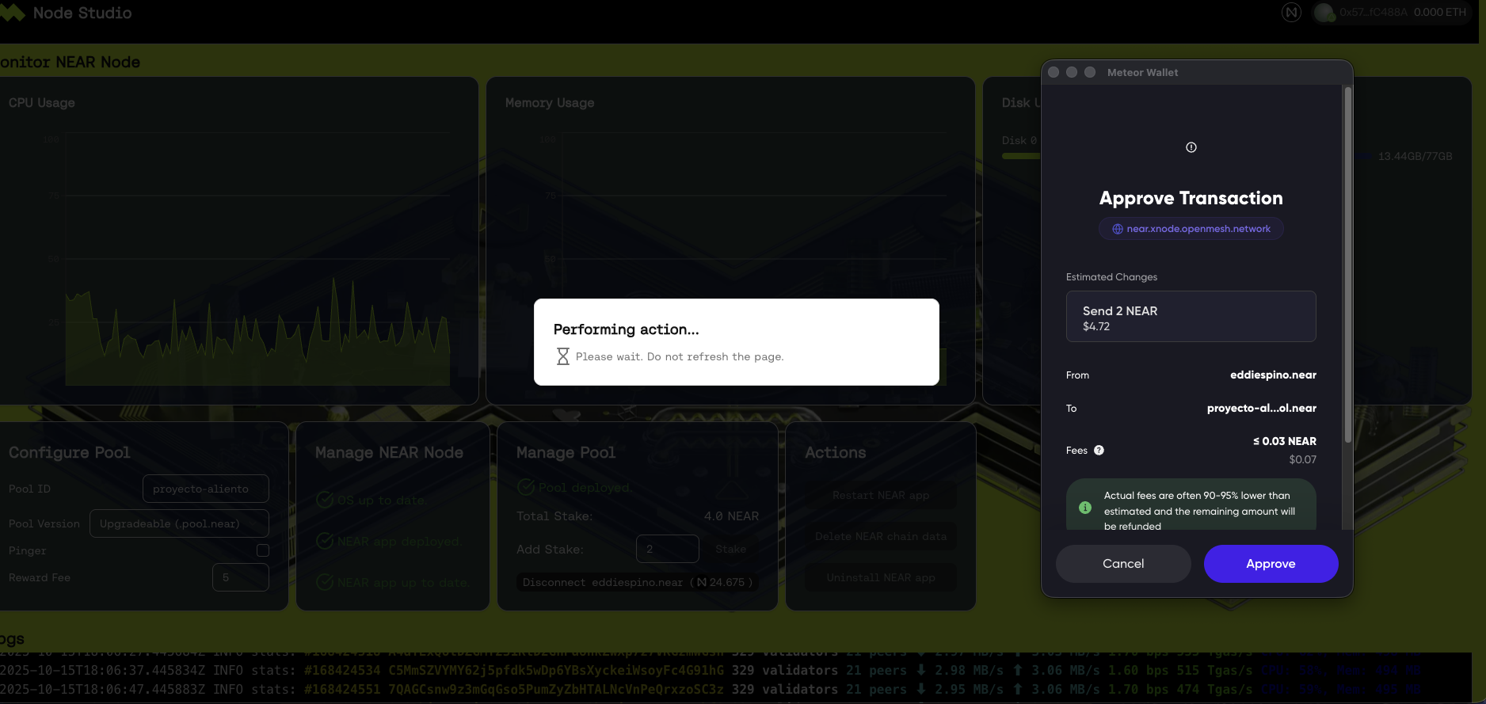This screenshot has height=704, width=1486.
Task: Toggle the Pinger checkbox
Action: click(263, 550)
